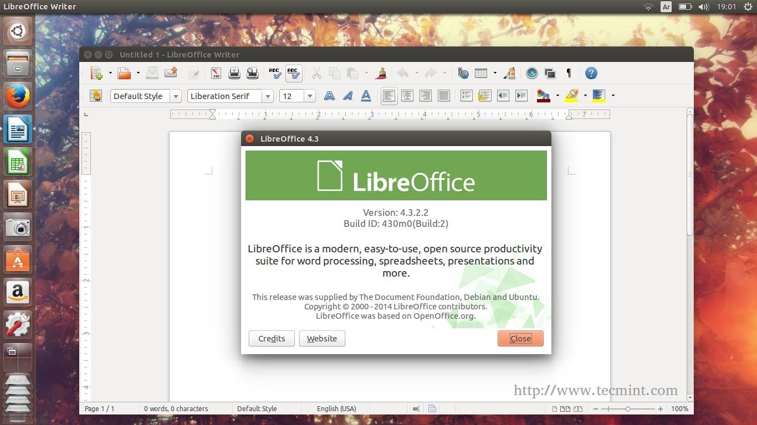Click the Open folder icon in Writer toolbar
Screen dimensions: 757x425
pyautogui.click(x=124, y=73)
